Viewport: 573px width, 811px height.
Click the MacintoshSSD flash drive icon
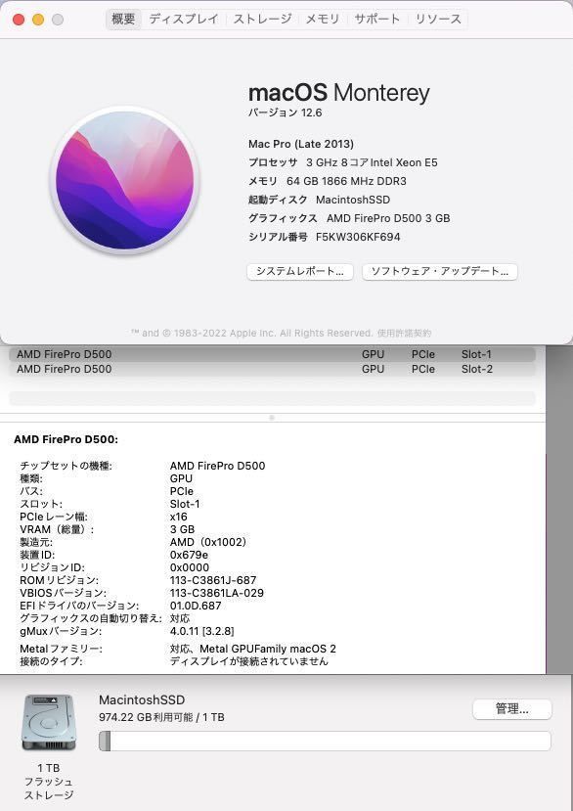click(49, 723)
